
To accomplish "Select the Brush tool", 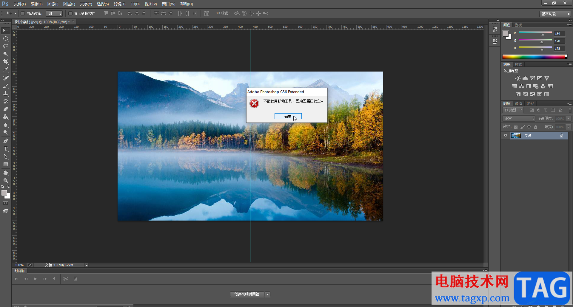I will tap(6, 86).
